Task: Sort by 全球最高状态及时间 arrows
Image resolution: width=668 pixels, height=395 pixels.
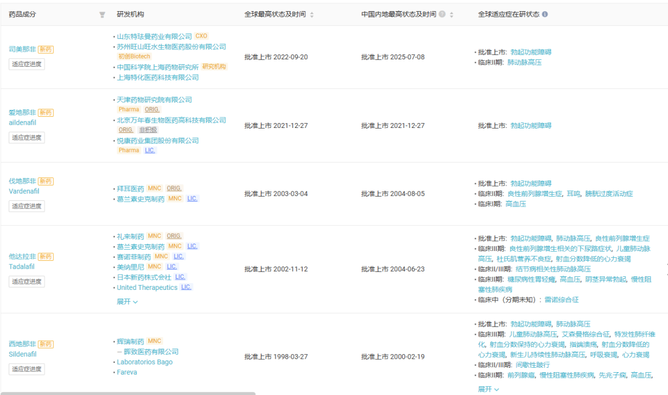Action: pyautogui.click(x=312, y=15)
